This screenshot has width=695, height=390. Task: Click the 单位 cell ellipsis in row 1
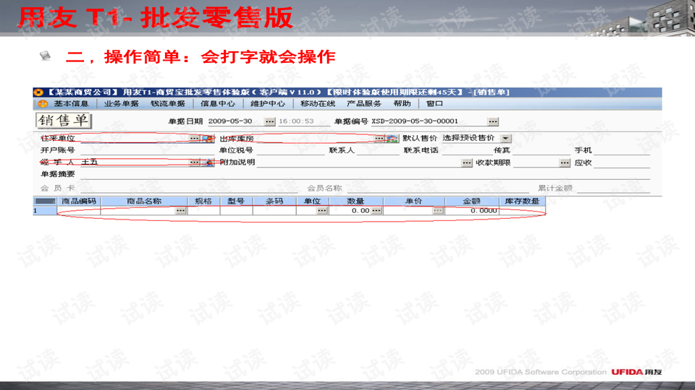tap(322, 211)
